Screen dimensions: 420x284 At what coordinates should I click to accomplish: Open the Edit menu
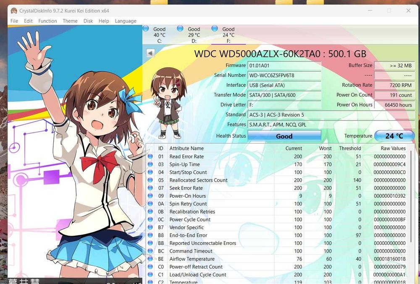click(28, 21)
